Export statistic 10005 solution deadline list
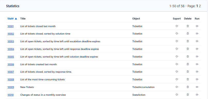 [x=177, y=57]
